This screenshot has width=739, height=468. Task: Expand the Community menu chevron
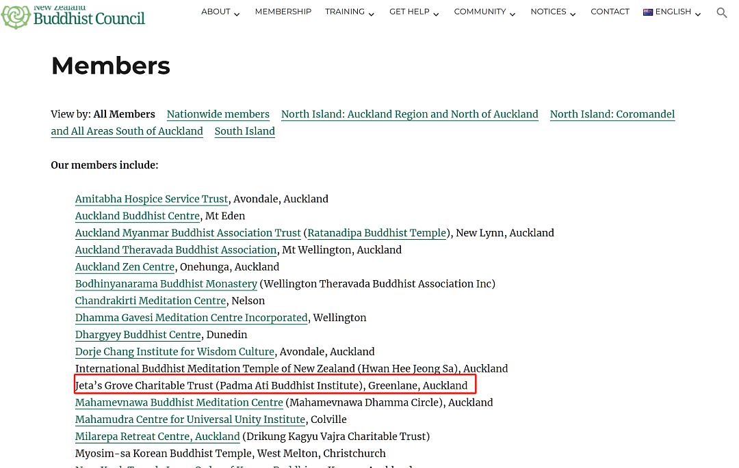pos(513,14)
